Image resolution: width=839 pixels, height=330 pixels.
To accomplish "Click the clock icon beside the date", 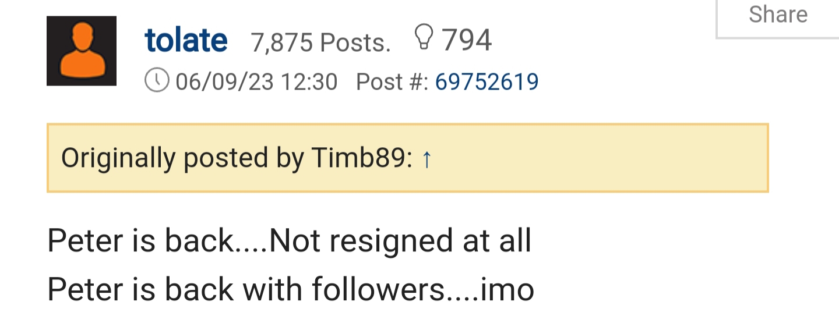I will [x=157, y=80].
